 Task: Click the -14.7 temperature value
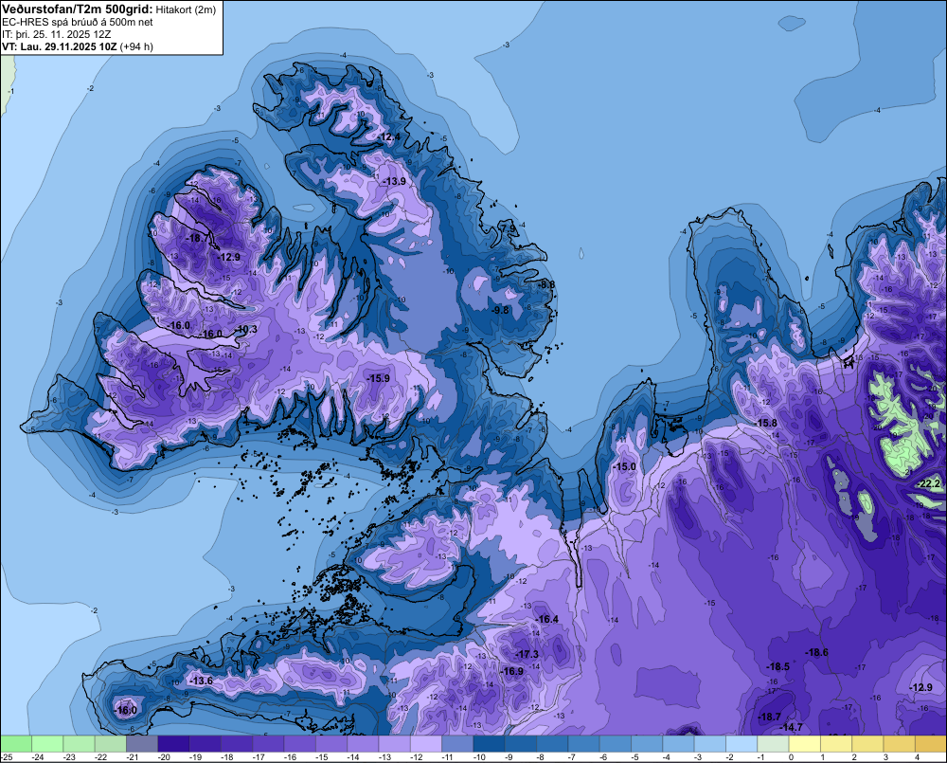(792, 727)
